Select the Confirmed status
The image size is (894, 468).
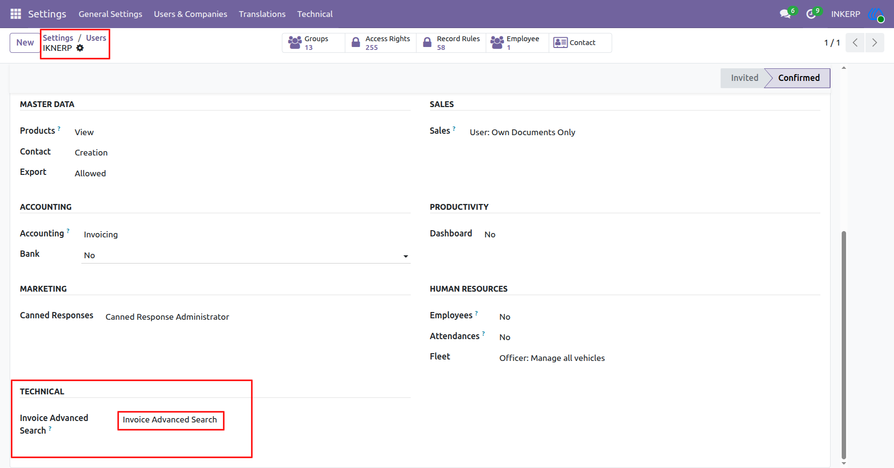pyautogui.click(x=799, y=78)
